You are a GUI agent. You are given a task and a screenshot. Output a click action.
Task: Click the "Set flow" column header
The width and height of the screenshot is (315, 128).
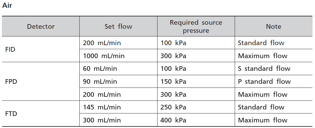tap(118, 27)
